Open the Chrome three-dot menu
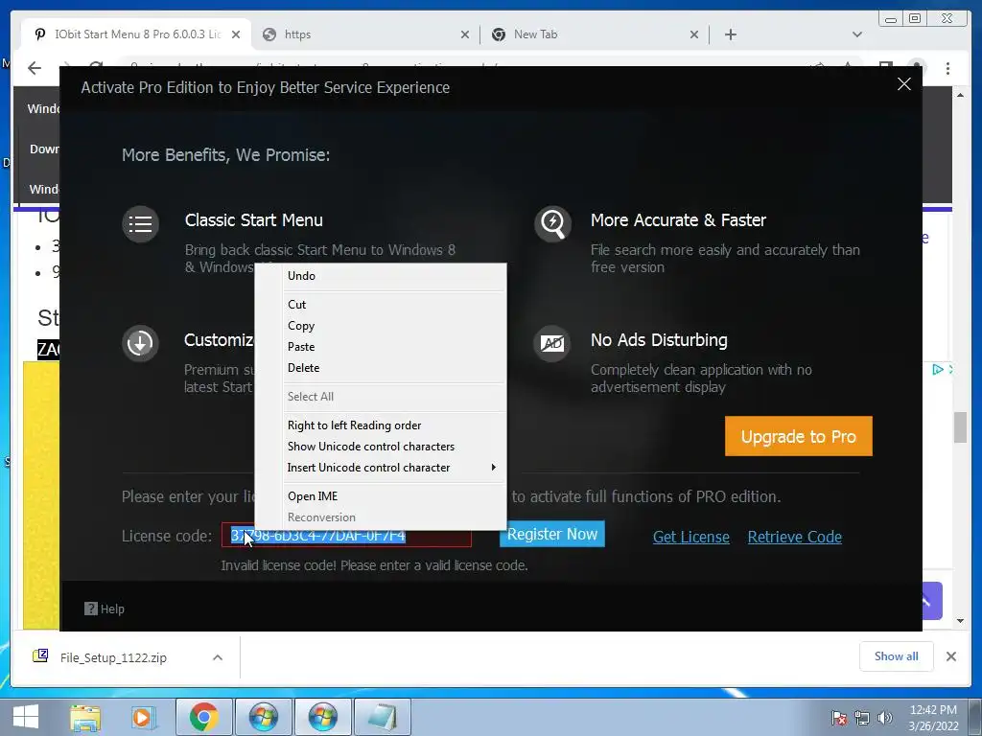 [x=947, y=68]
